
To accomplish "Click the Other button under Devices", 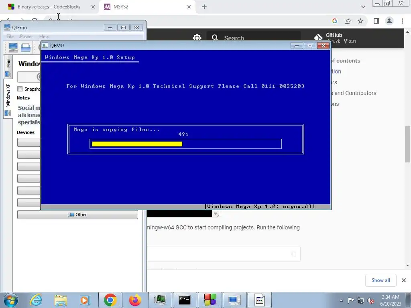I will (77, 215).
